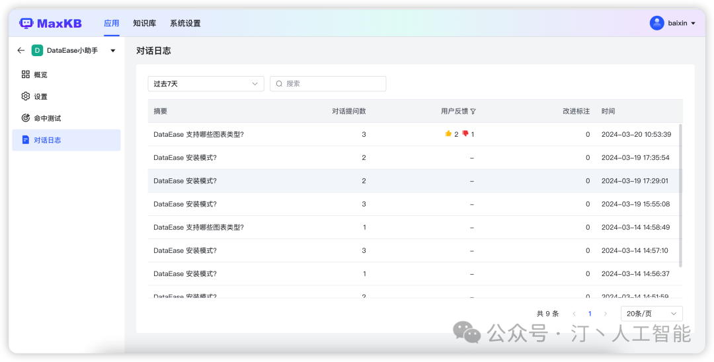Open row dated 2024-03-14 14:56:37
Screen dimensions: 714x362
pyautogui.click(x=415, y=273)
